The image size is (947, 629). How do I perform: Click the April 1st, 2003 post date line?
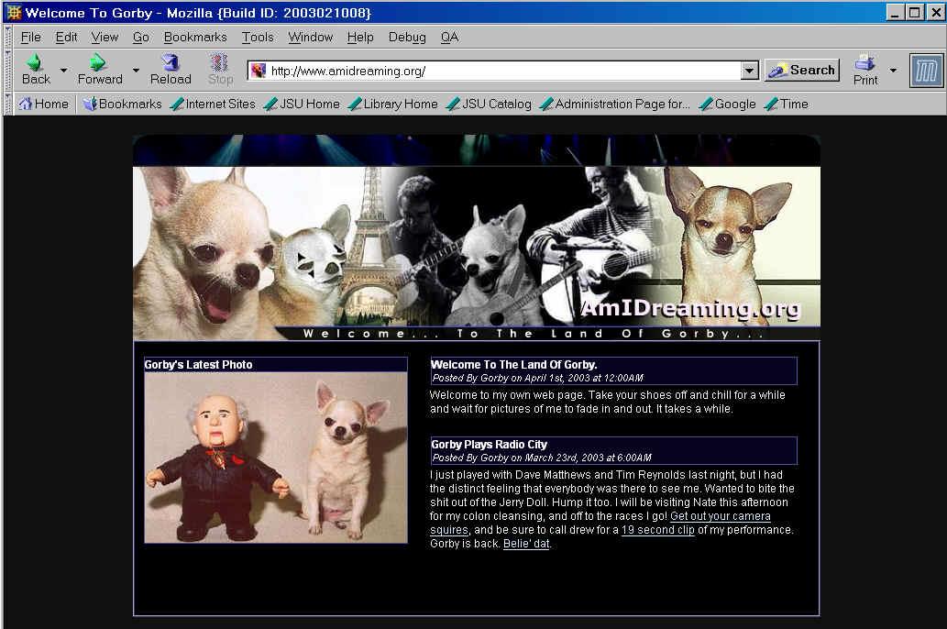click(x=538, y=379)
